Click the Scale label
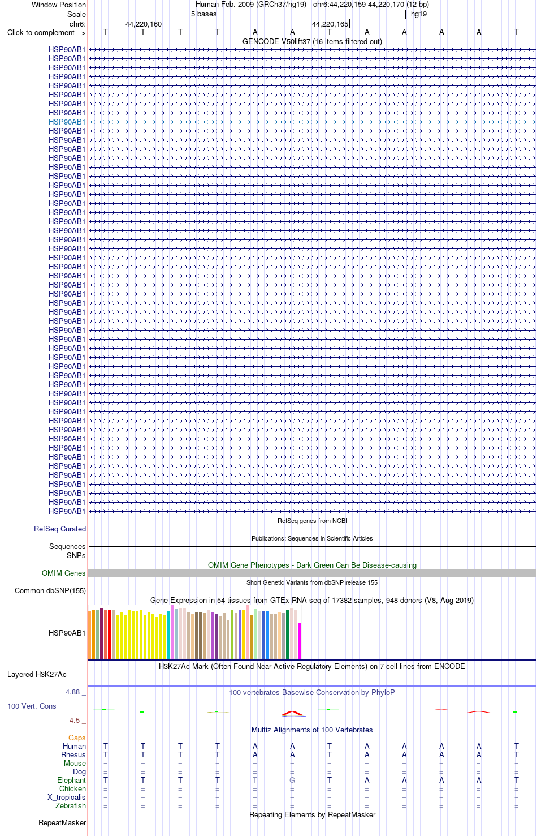 pyautogui.click(x=77, y=14)
